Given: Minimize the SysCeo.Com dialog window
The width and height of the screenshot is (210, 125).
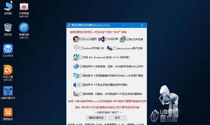Looking at the screenshot, I should pos(123,25).
